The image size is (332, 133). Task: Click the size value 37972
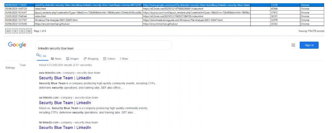(x=274, y=13)
